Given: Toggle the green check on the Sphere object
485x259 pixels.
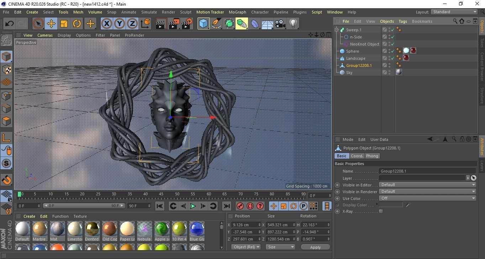Looking at the screenshot, I should tap(393, 51).
